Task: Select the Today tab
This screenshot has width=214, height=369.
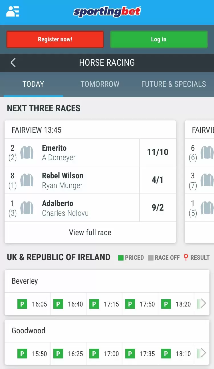Action: point(33,84)
